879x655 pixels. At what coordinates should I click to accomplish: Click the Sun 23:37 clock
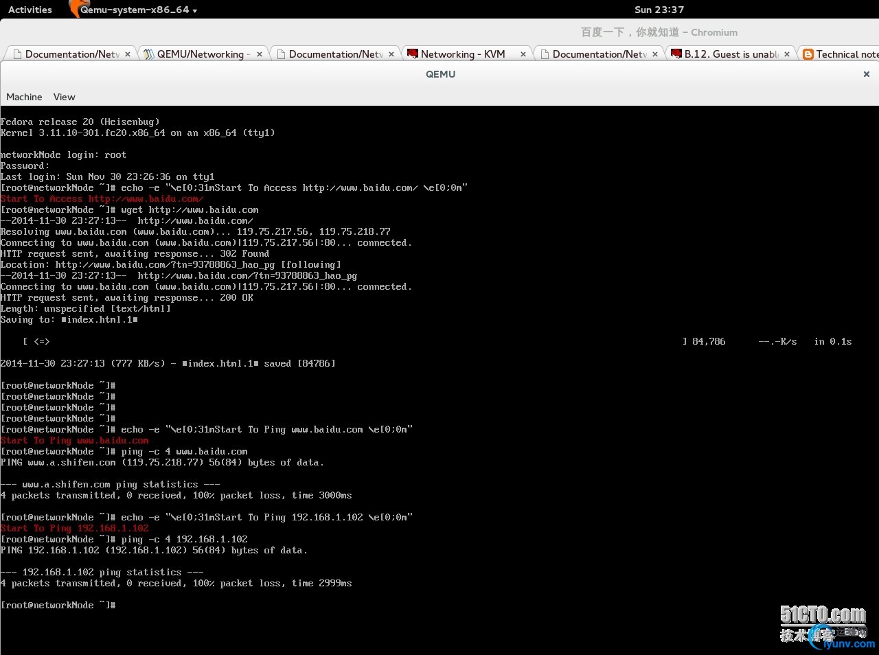[x=659, y=10]
